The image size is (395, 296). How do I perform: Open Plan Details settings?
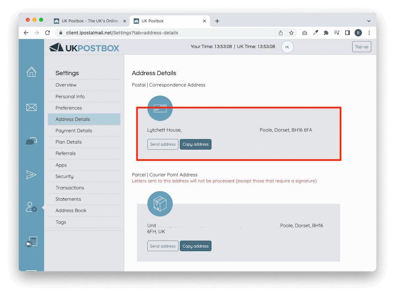[84, 142]
